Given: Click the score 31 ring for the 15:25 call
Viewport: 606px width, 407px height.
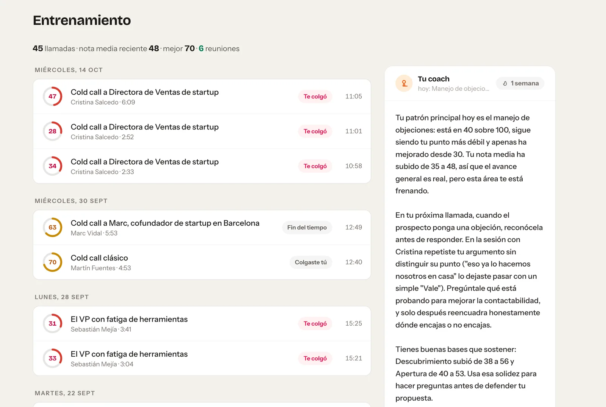Looking at the screenshot, I should 53,323.
